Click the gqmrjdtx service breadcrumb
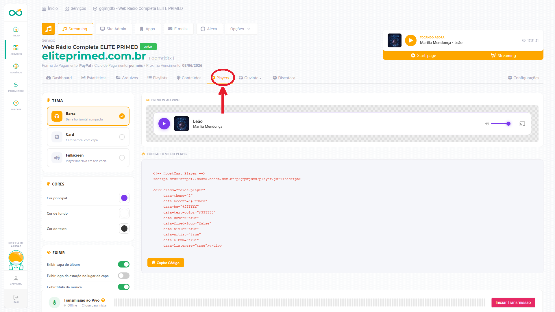Image resolution: width=555 pixels, height=312 pixels. pyautogui.click(x=138, y=9)
